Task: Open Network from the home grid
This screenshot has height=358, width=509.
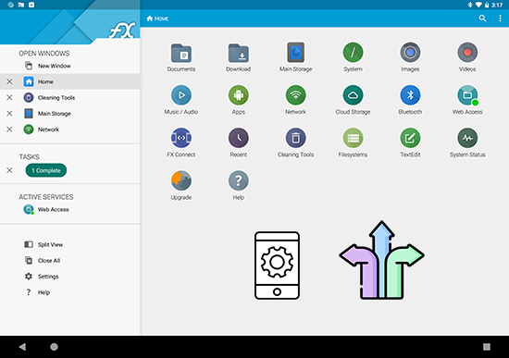Action: [x=296, y=100]
